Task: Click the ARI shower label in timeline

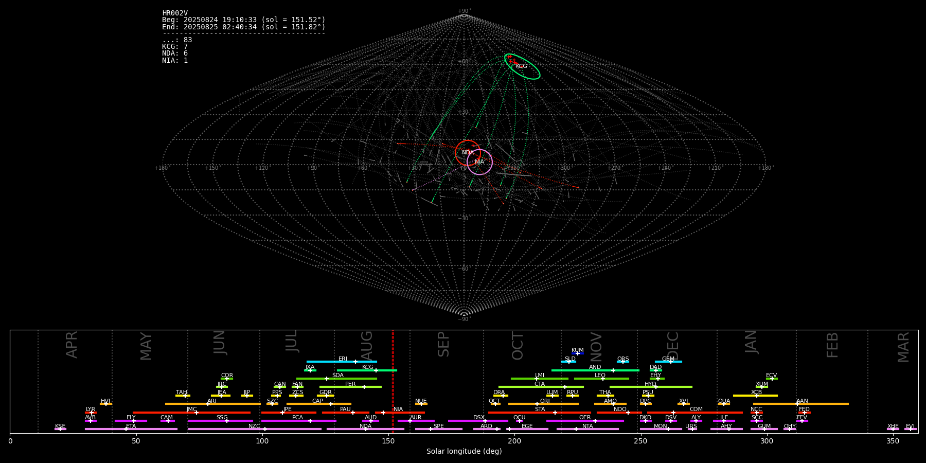Action: [x=211, y=401]
